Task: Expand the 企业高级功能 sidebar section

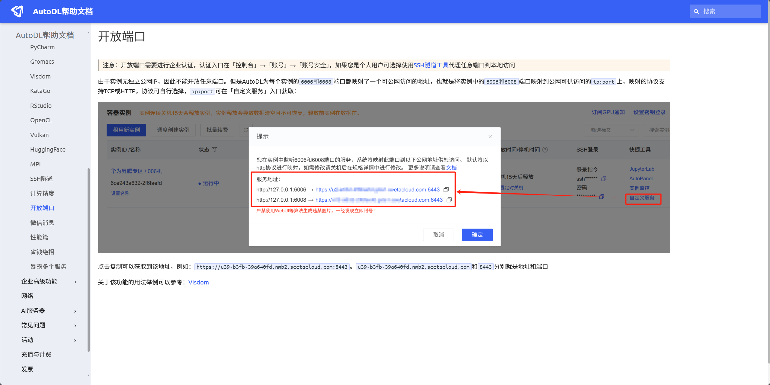Action: 39,281
